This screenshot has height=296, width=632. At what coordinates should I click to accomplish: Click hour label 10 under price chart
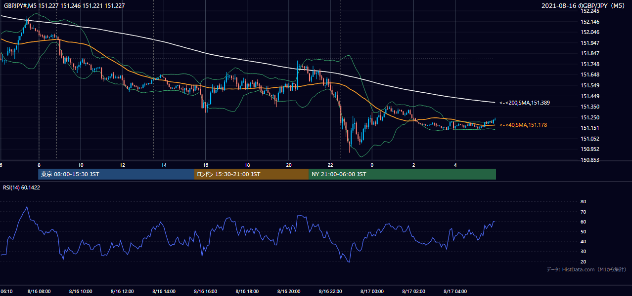[81, 165]
